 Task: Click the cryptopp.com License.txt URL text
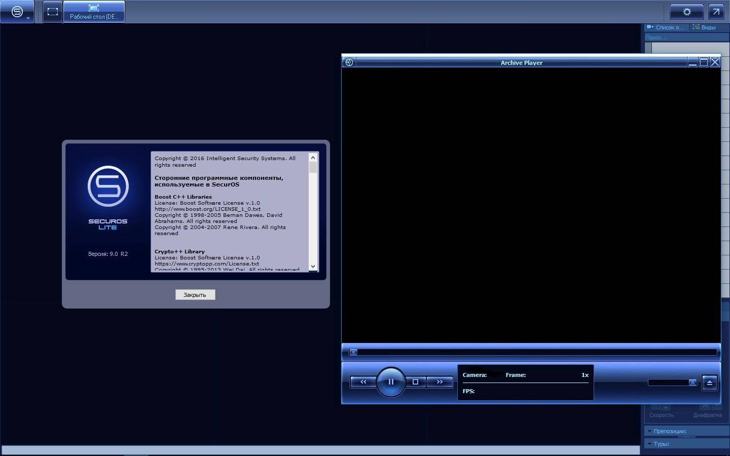pos(207,263)
